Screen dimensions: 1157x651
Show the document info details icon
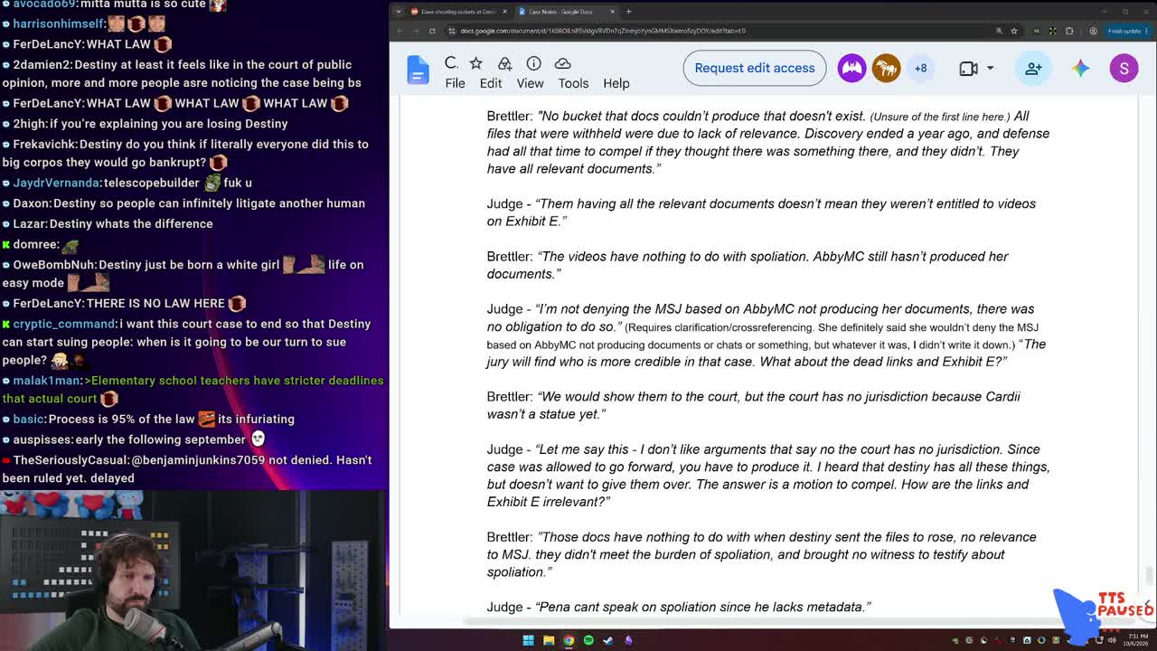[x=533, y=62]
